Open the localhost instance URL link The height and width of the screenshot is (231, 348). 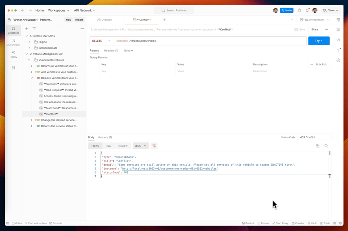pos(169,169)
